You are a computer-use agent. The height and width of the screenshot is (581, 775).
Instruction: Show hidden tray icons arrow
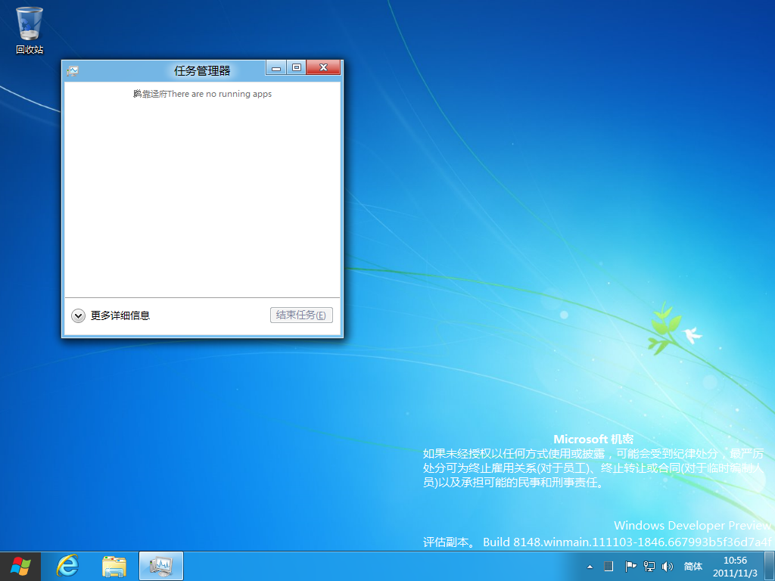click(x=590, y=567)
